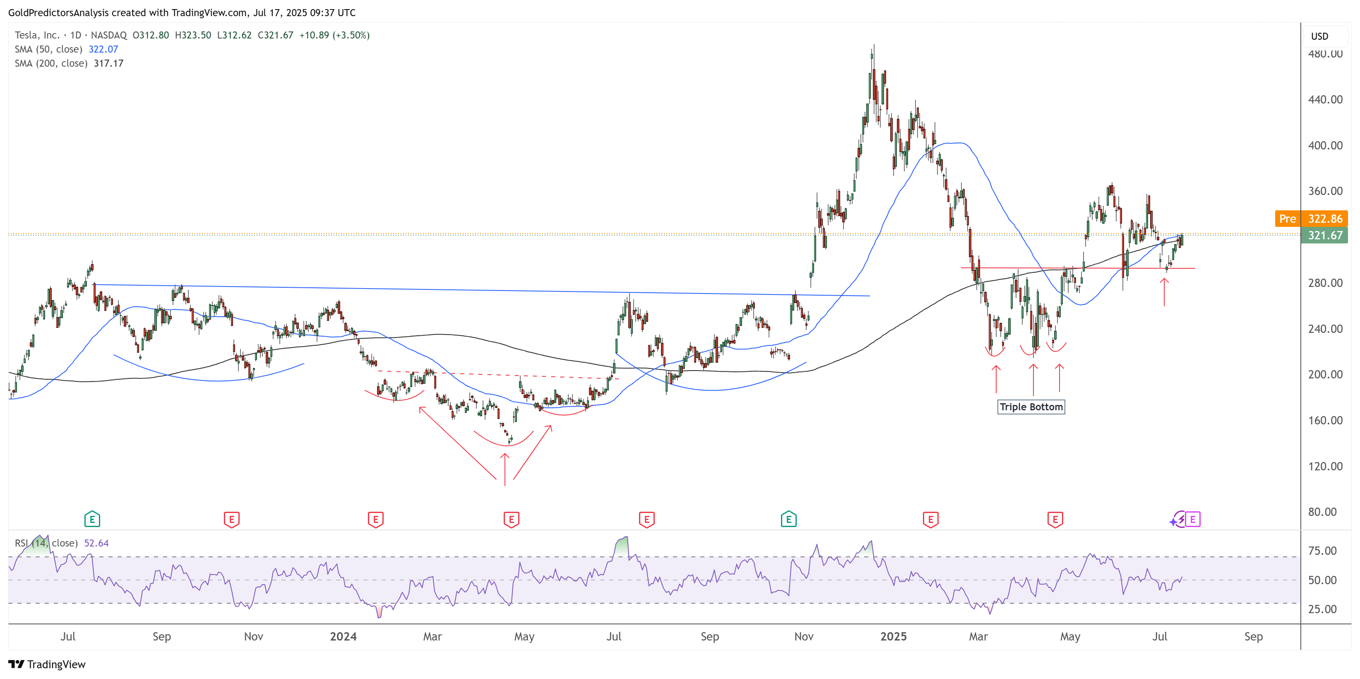The width and height of the screenshot is (1360, 679).
Task: Click the magenta upcoming earnings marker
Action: pos(1193,519)
